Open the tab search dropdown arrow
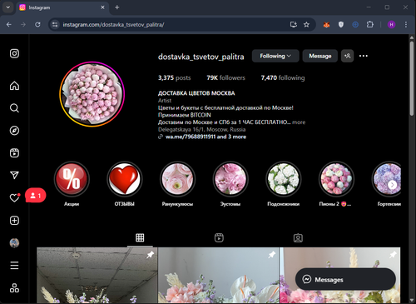The width and height of the screenshot is (416, 304). pyautogui.click(x=8, y=7)
